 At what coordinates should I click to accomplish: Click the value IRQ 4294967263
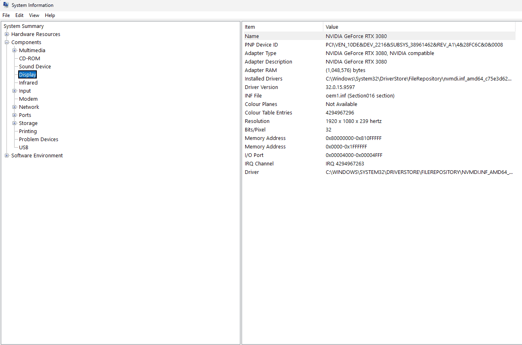click(345, 164)
